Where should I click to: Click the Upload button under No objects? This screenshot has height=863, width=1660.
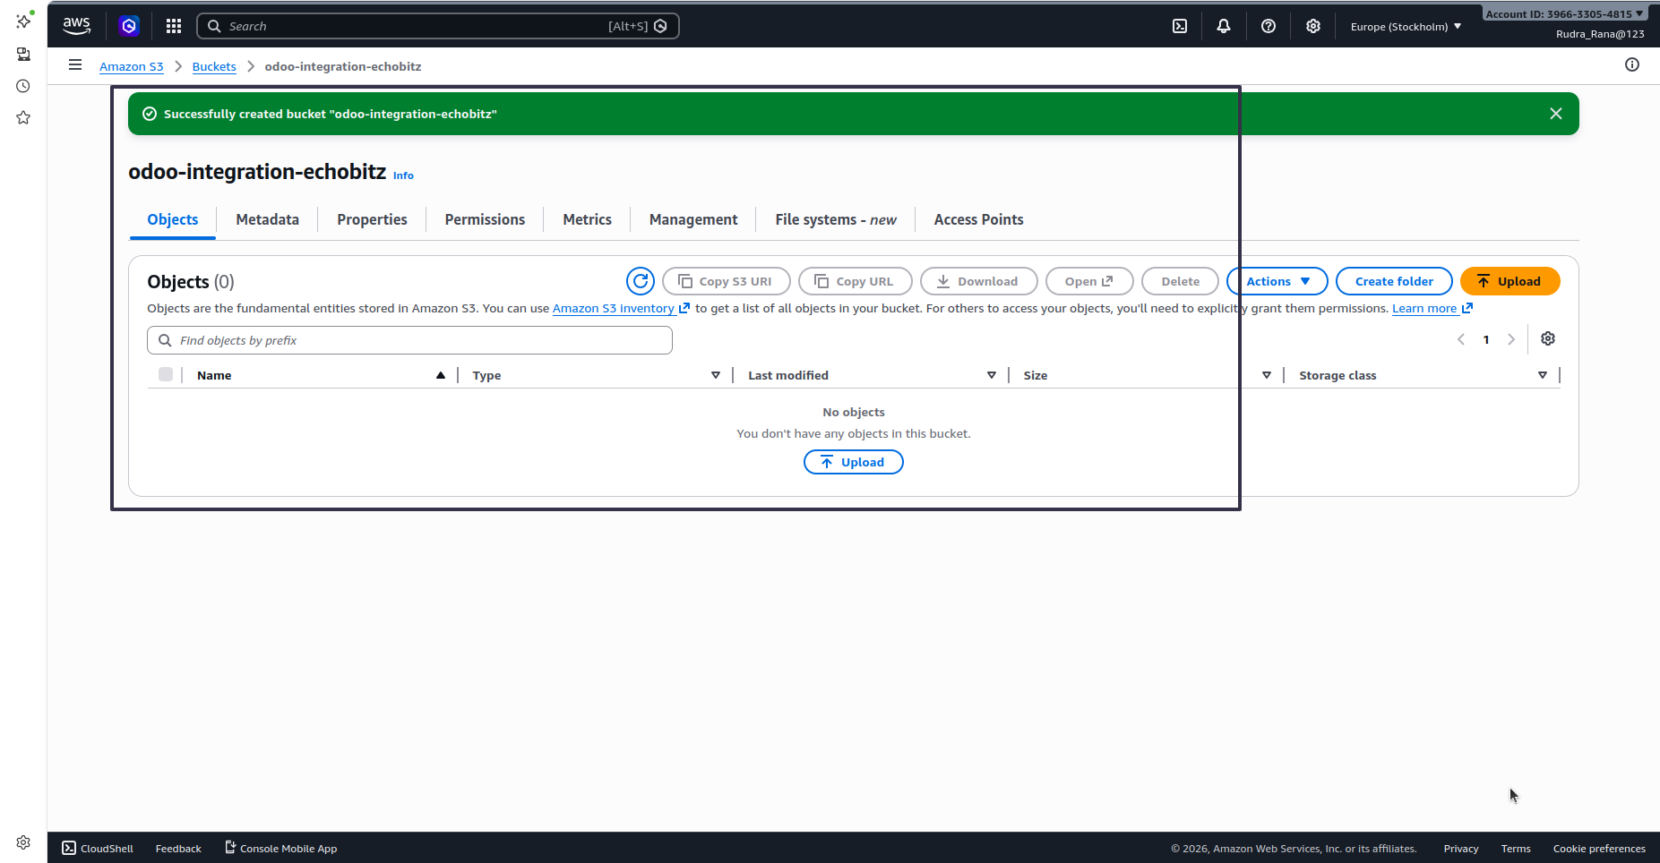coord(853,462)
